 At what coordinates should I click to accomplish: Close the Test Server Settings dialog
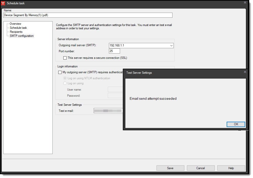click(245, 72)
